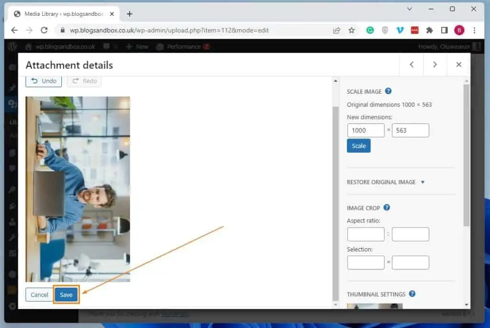490x328 pixels.
Task: Open the Extensions puzzle icon
Action: click(x=429, y=30)
